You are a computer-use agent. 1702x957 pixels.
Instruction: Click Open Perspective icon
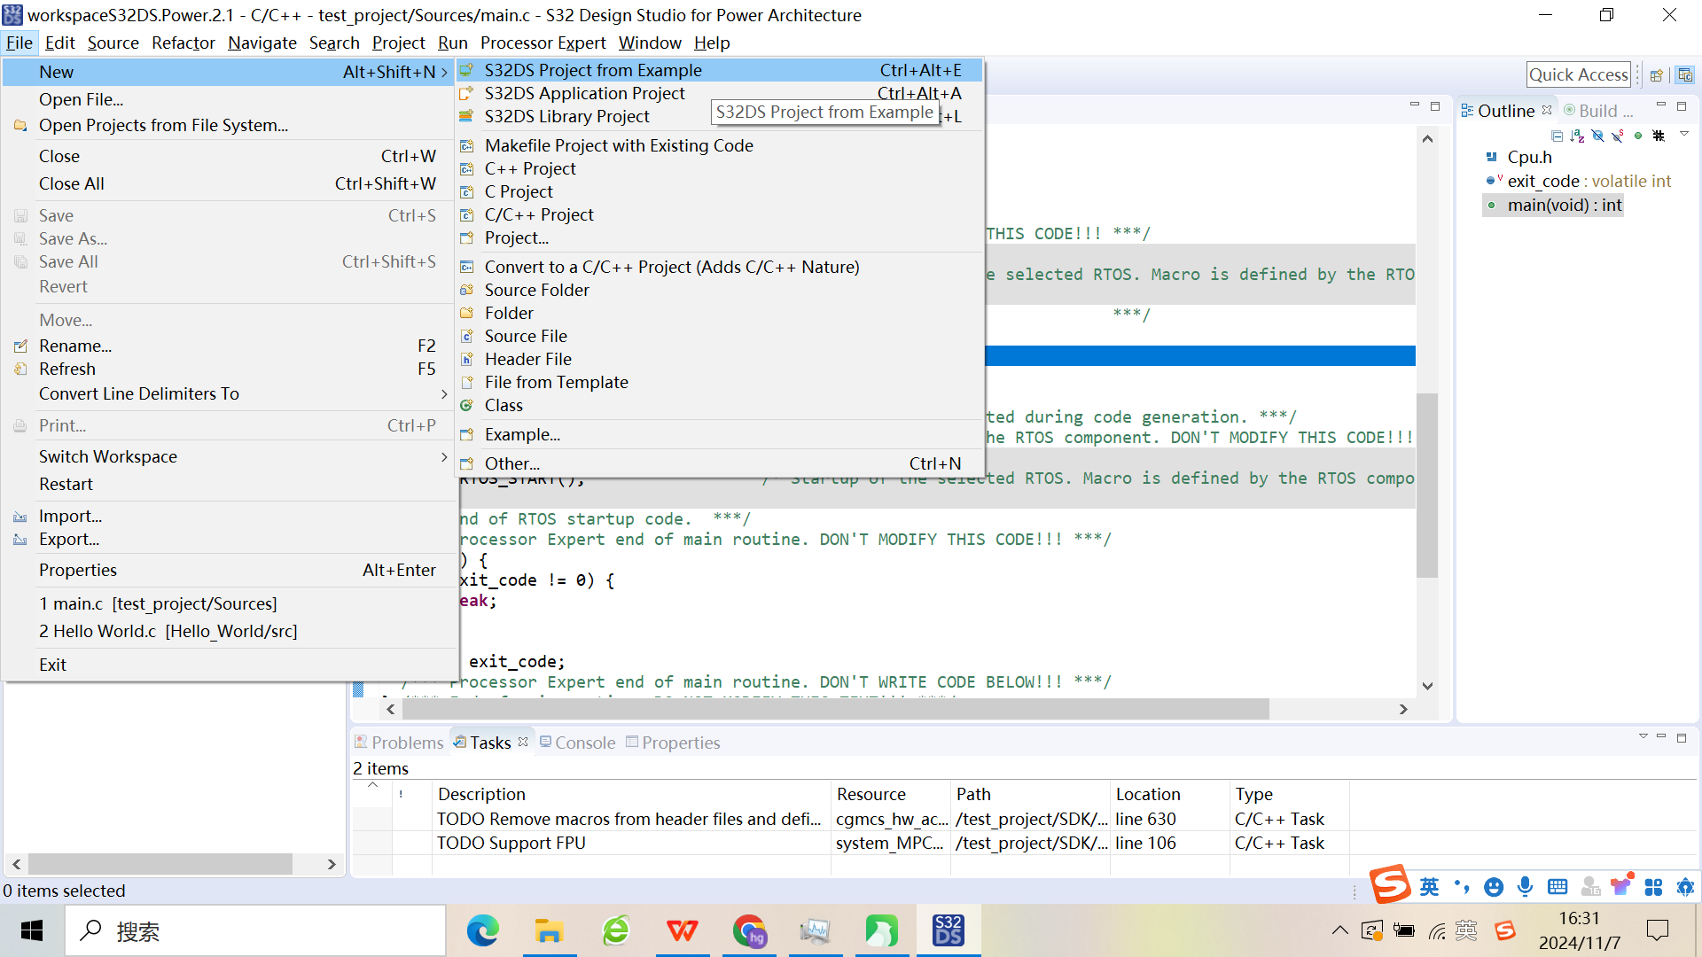(1656, 75)
